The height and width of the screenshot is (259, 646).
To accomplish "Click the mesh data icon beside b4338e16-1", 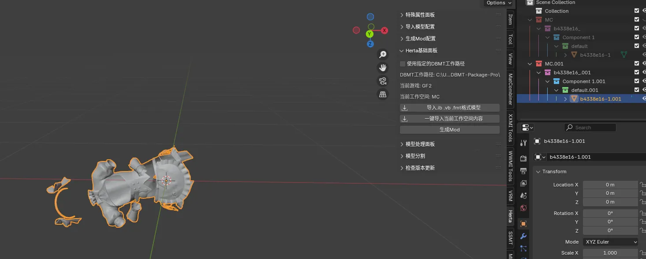I will 624,55.
